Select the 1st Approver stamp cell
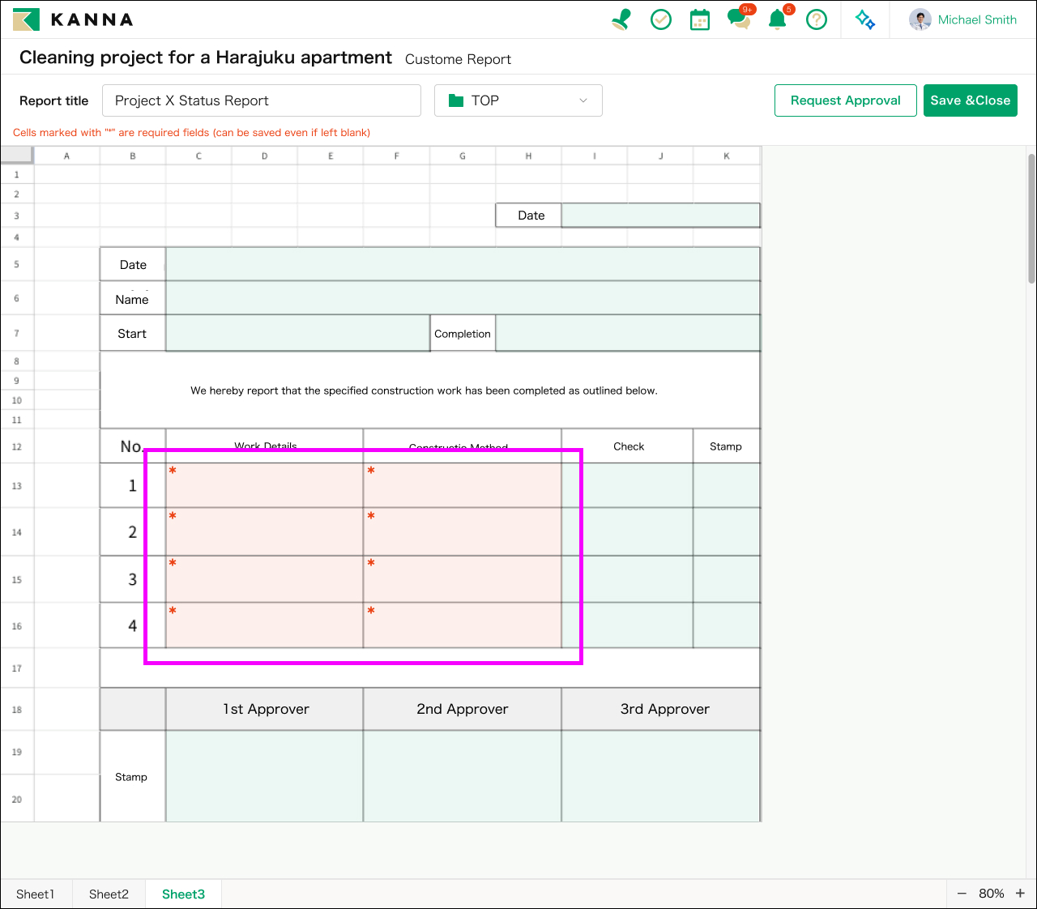 click(265, 775)
